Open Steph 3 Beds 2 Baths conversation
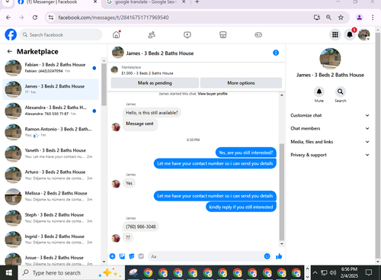This screenshot has width=381, height=280. coord(50,218)
